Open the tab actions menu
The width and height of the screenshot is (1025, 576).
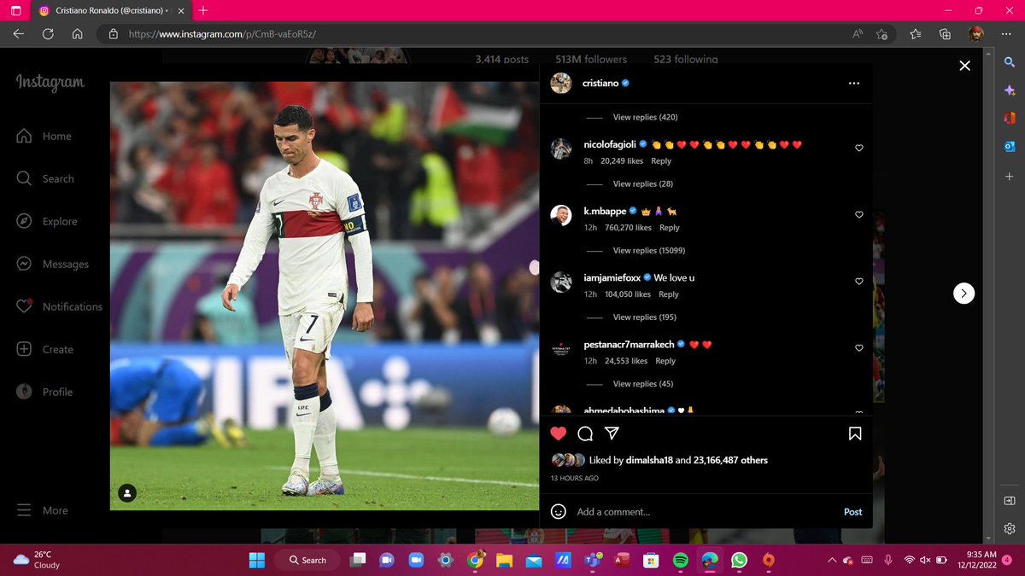15,10
